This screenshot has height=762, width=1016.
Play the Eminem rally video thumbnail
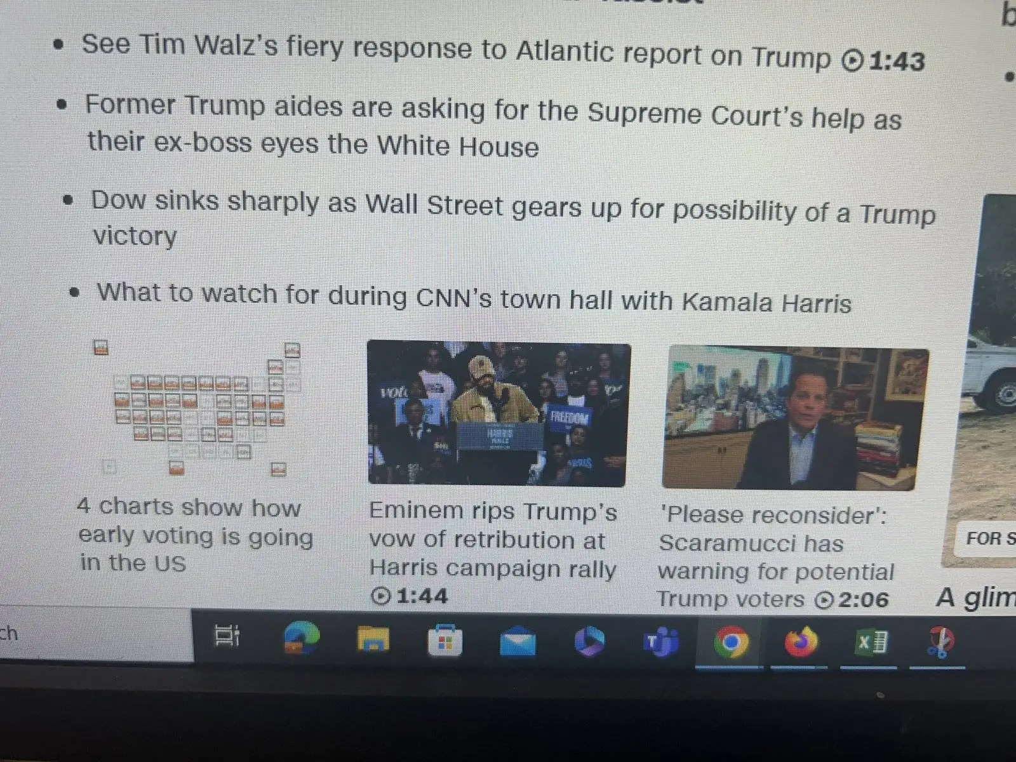[498, 414]
